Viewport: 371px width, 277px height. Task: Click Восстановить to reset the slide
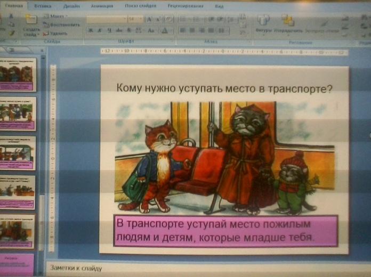pos(62,25)
